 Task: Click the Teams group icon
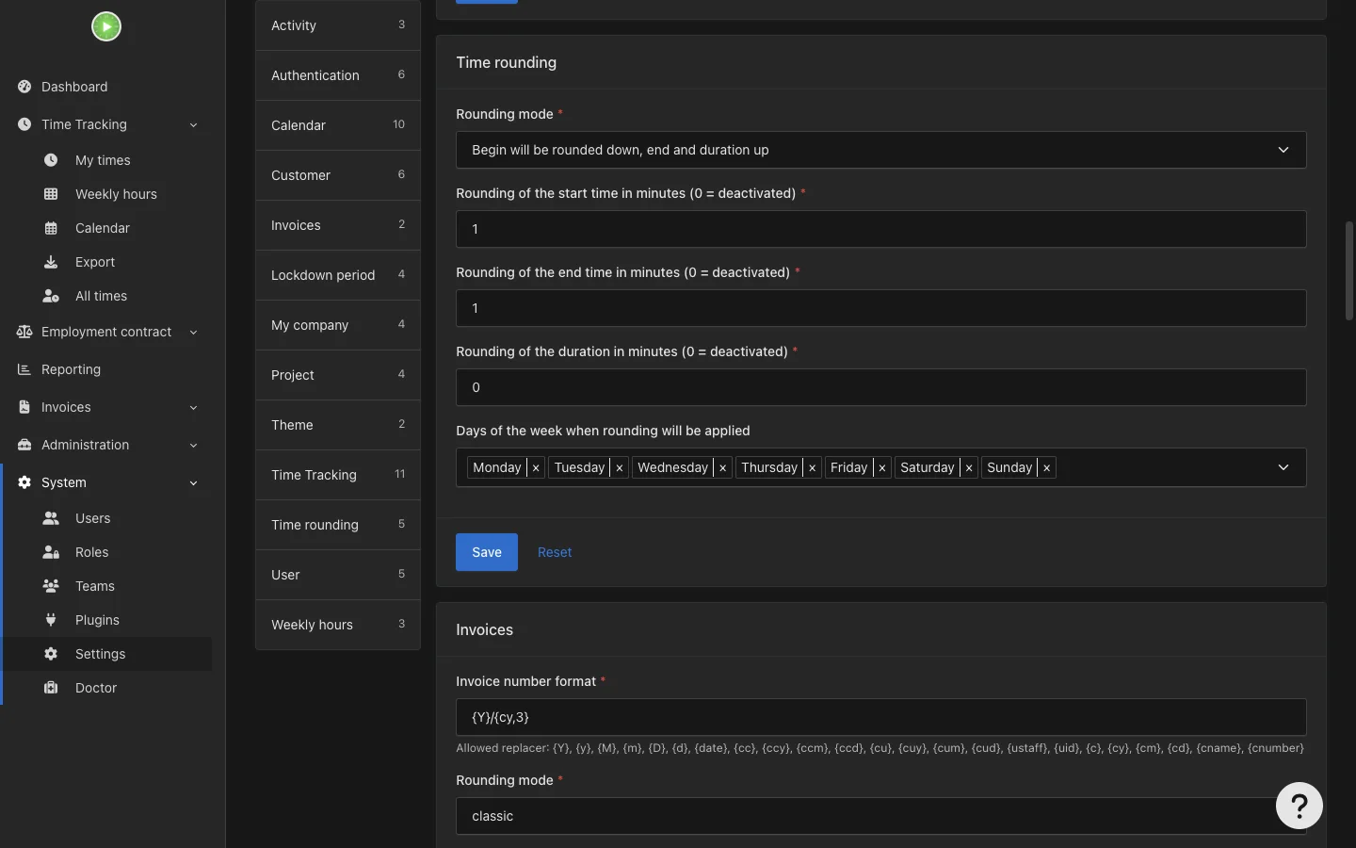51,586
